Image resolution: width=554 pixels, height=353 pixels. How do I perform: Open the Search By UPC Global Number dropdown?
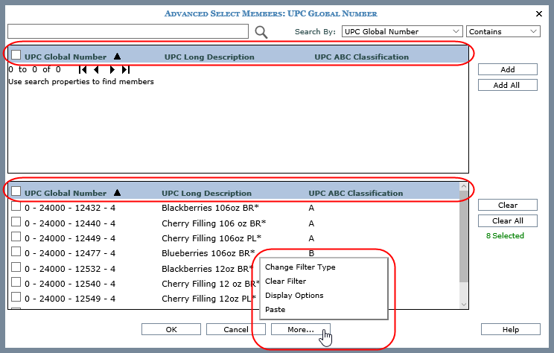[402, 31]
